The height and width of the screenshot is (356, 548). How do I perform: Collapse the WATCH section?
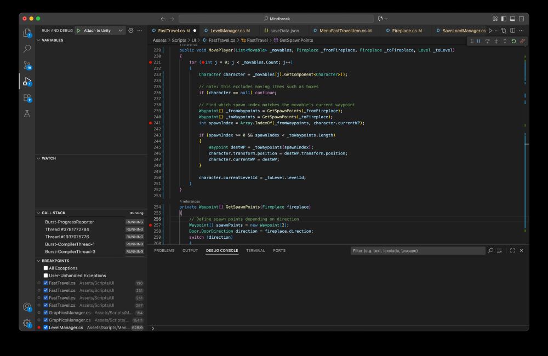pyautogui.click(x=49, y=158)
